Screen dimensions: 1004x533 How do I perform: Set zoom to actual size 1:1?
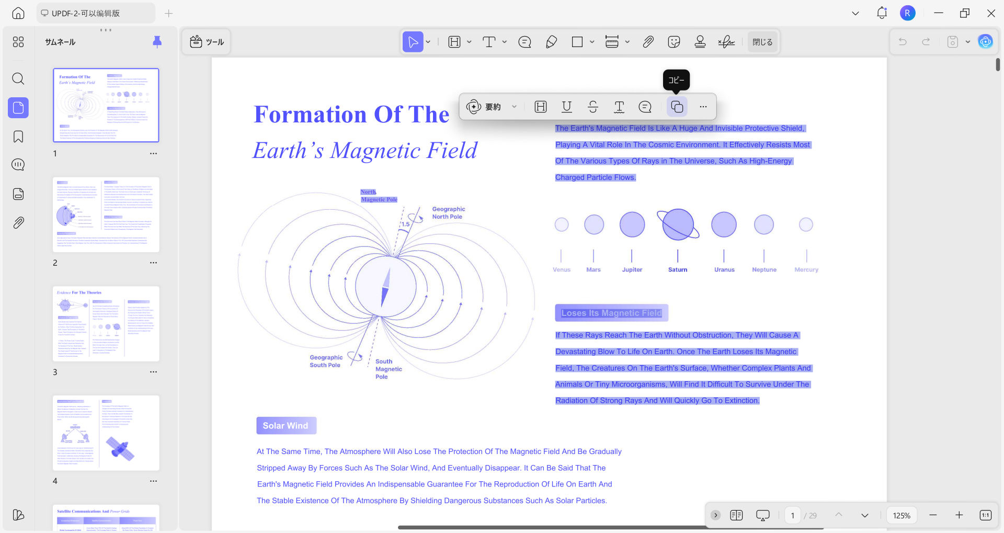pyautogui.click(x=985, y=515)
